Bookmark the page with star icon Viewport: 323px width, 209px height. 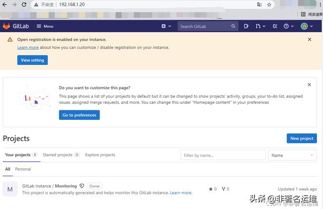point(269,5)
